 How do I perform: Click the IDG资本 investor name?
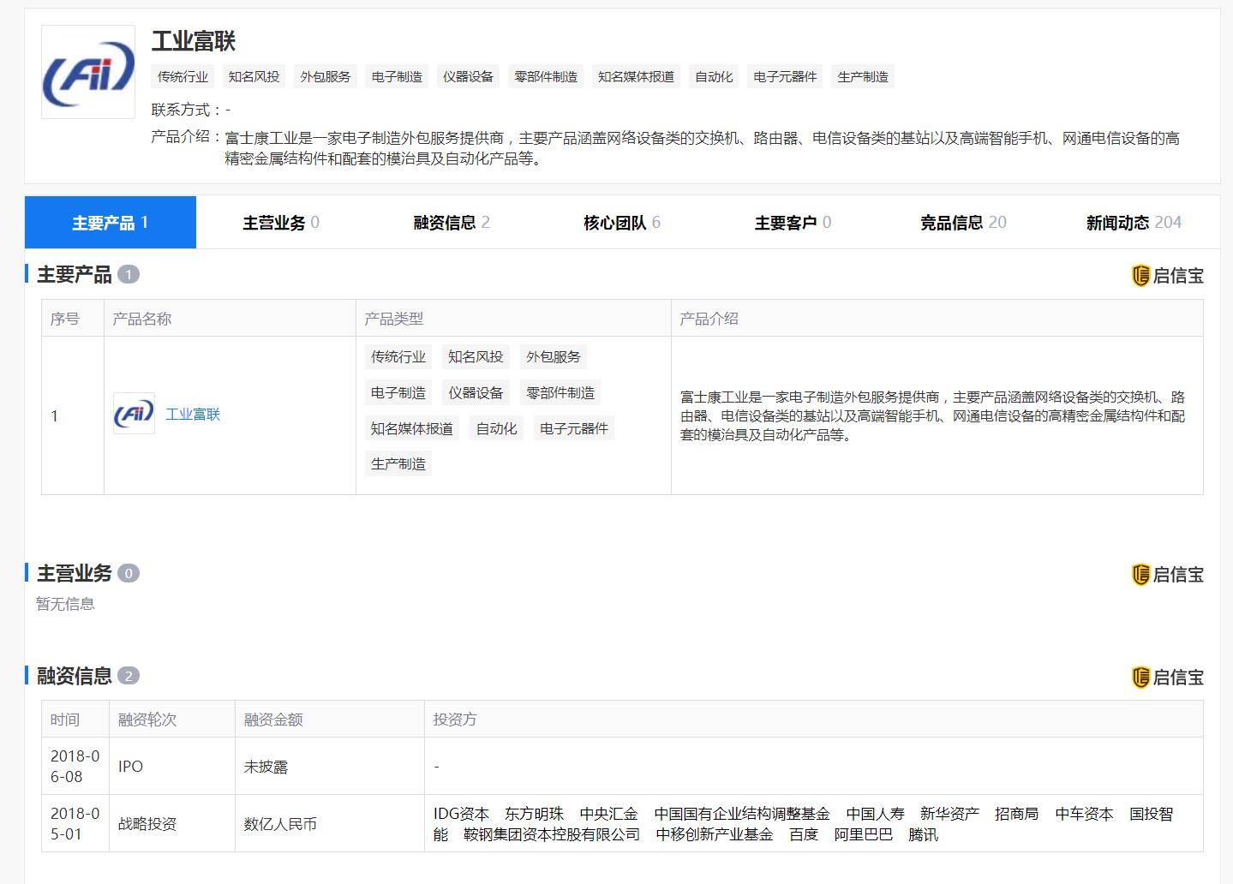tap(461, 814)
